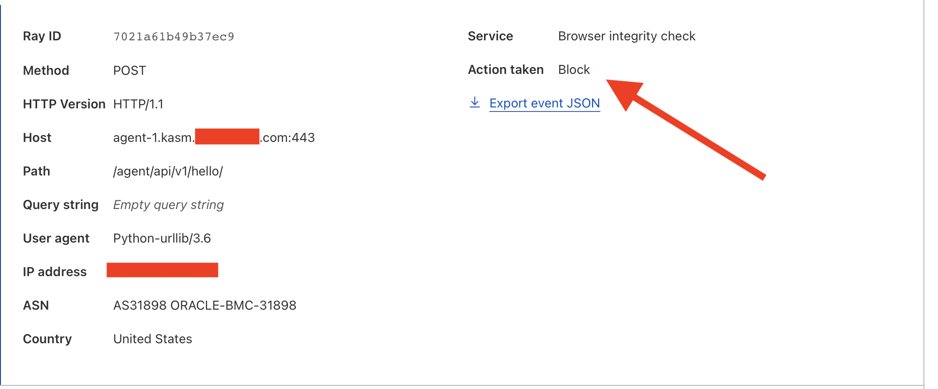Click the Block action taken value
Image resolution: width=938 pixels, height=389 pixels.
tap(574, 69)
